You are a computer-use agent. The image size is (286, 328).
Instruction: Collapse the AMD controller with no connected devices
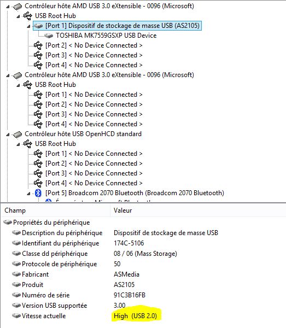[x=8, y=75]
